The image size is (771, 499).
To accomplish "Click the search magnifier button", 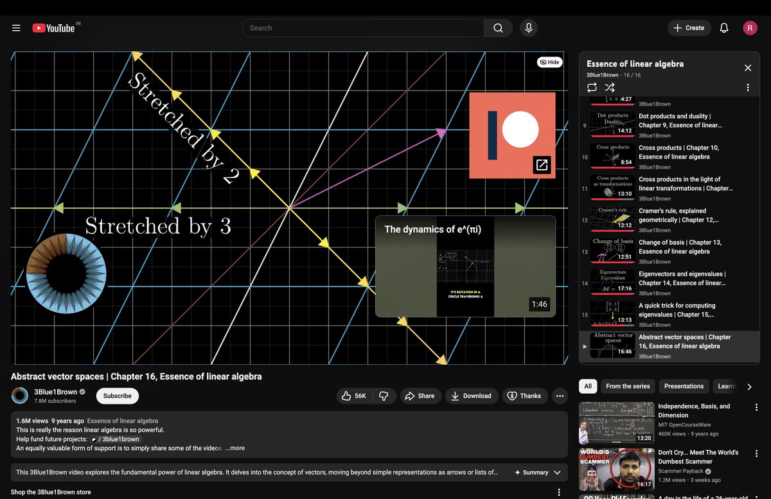I will point(498,28).
